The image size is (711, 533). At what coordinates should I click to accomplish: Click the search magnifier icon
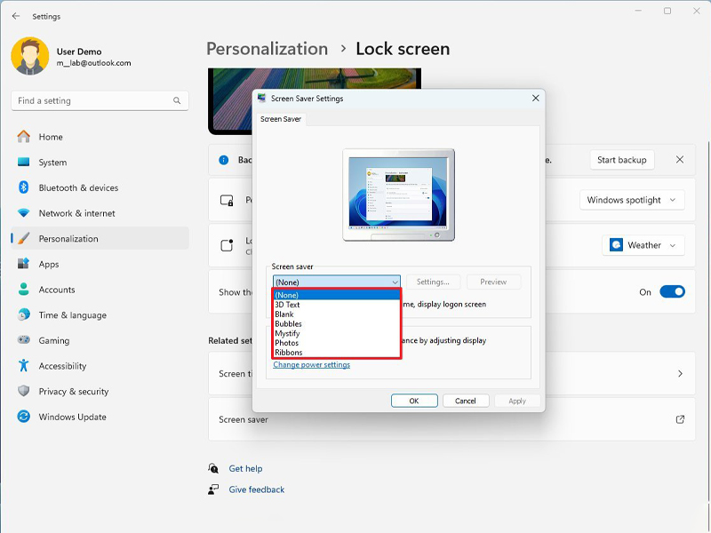177,100
